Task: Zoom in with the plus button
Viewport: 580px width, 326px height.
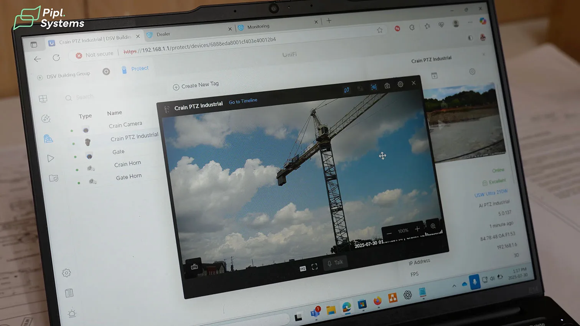Action: 417,229
